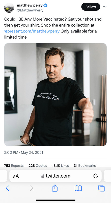Open the @MatthewPerry handle

click(x=30, y=10)
